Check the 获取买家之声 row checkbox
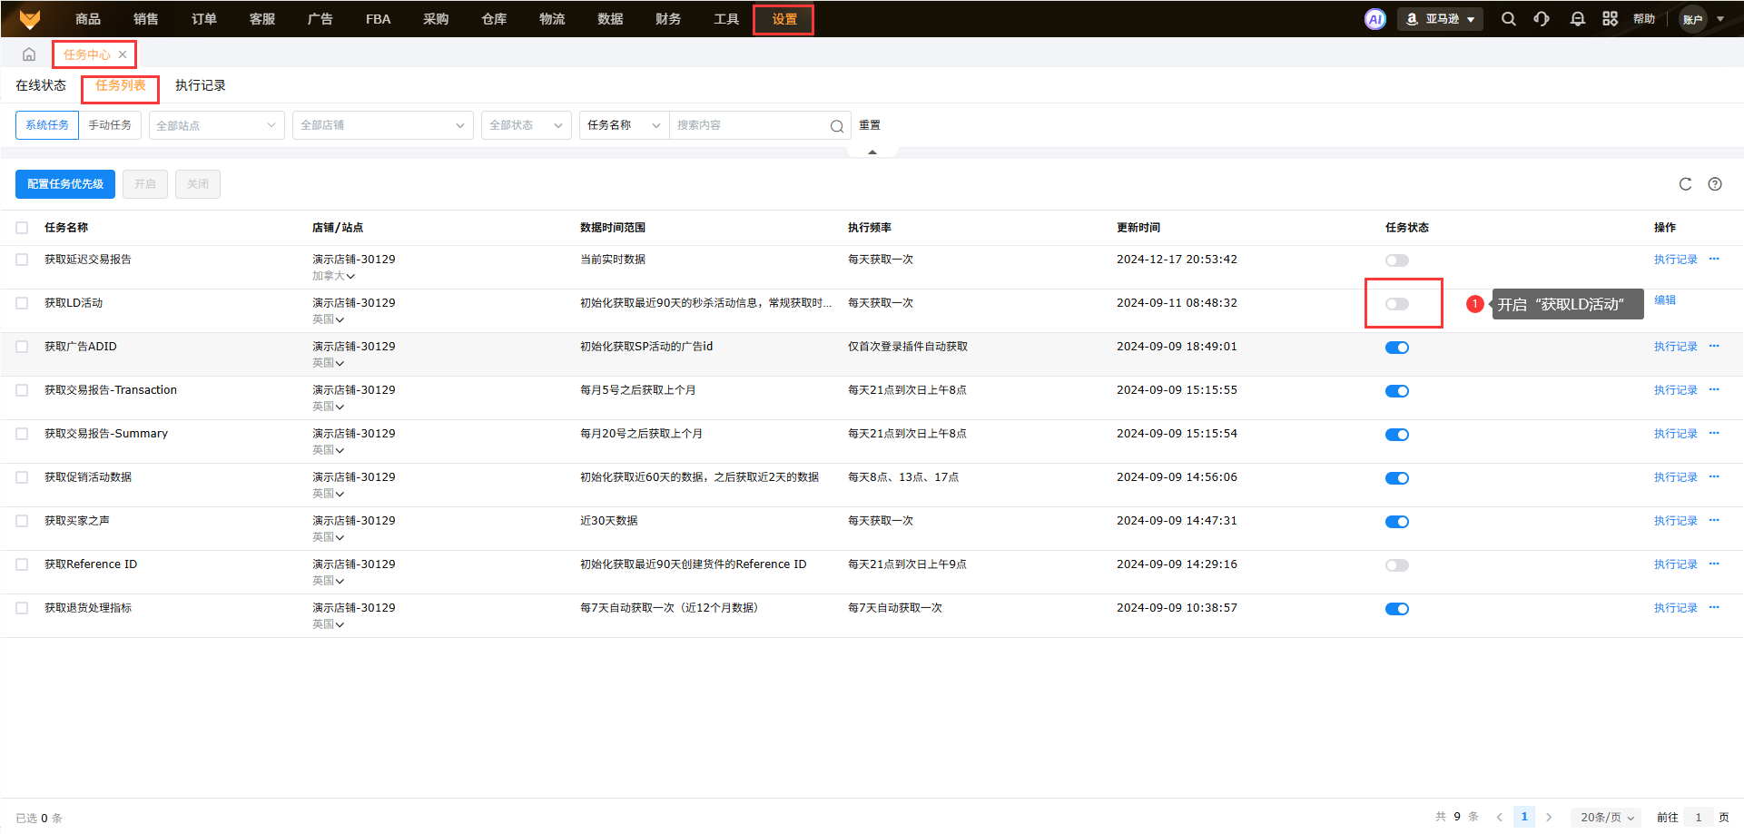 point(22,521)
